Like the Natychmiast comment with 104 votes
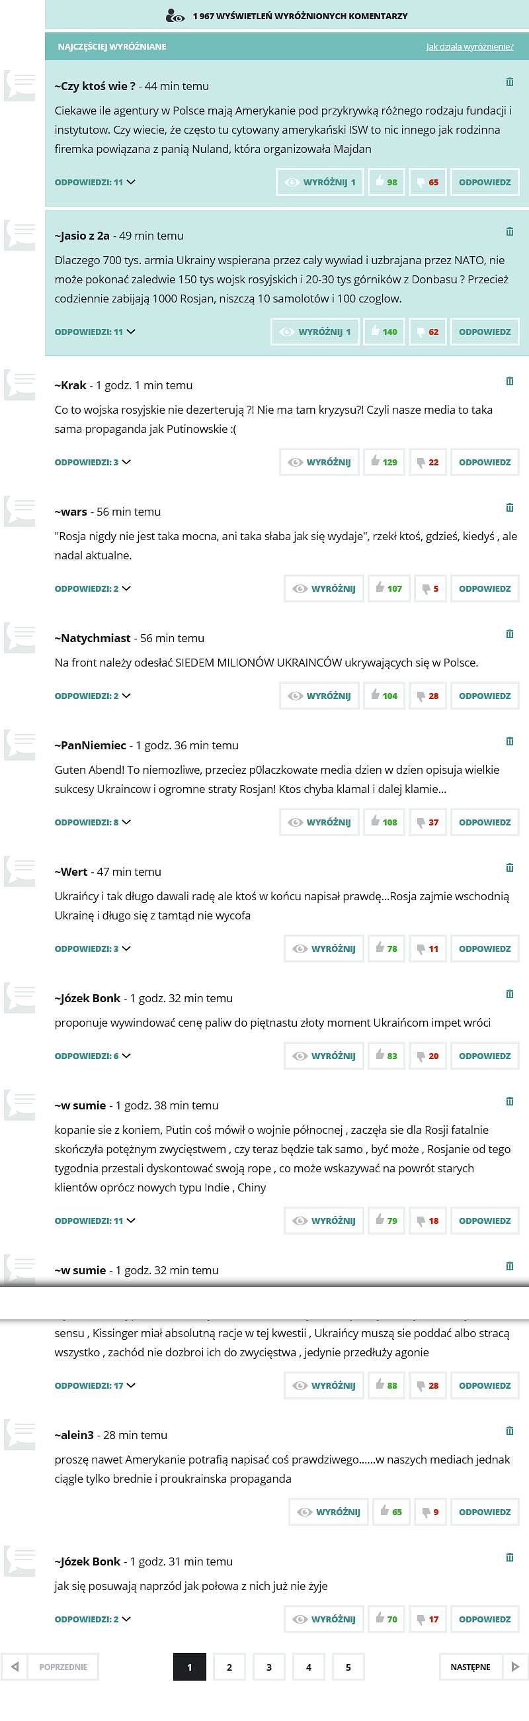Image resolution: width=529 pixels, height=1721 pixels. 384,696
